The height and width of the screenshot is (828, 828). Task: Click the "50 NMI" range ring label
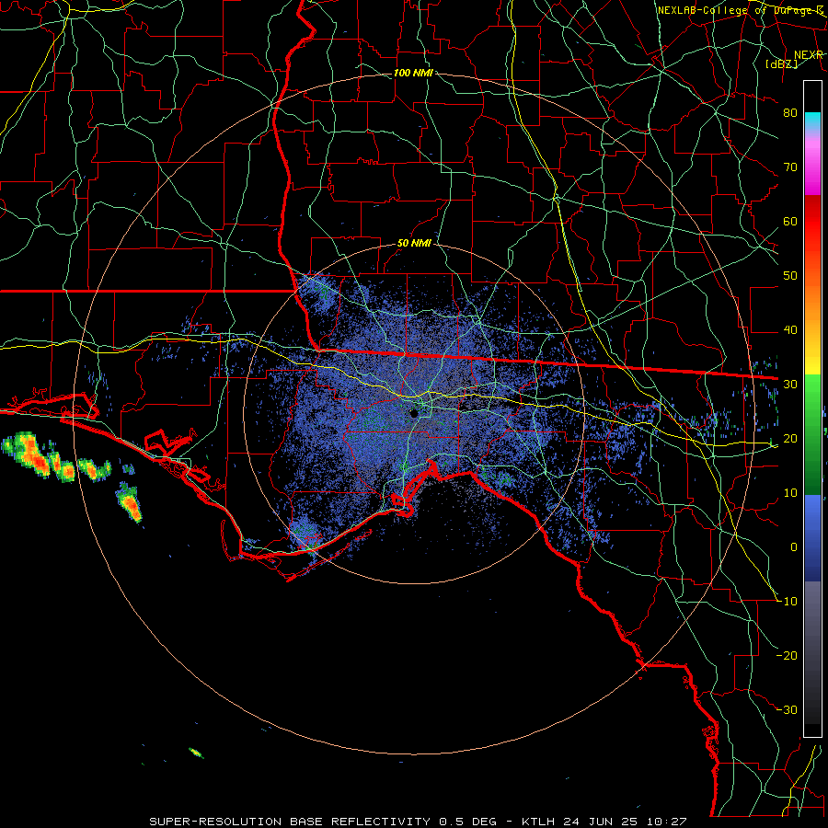click(x=414, y=244)
